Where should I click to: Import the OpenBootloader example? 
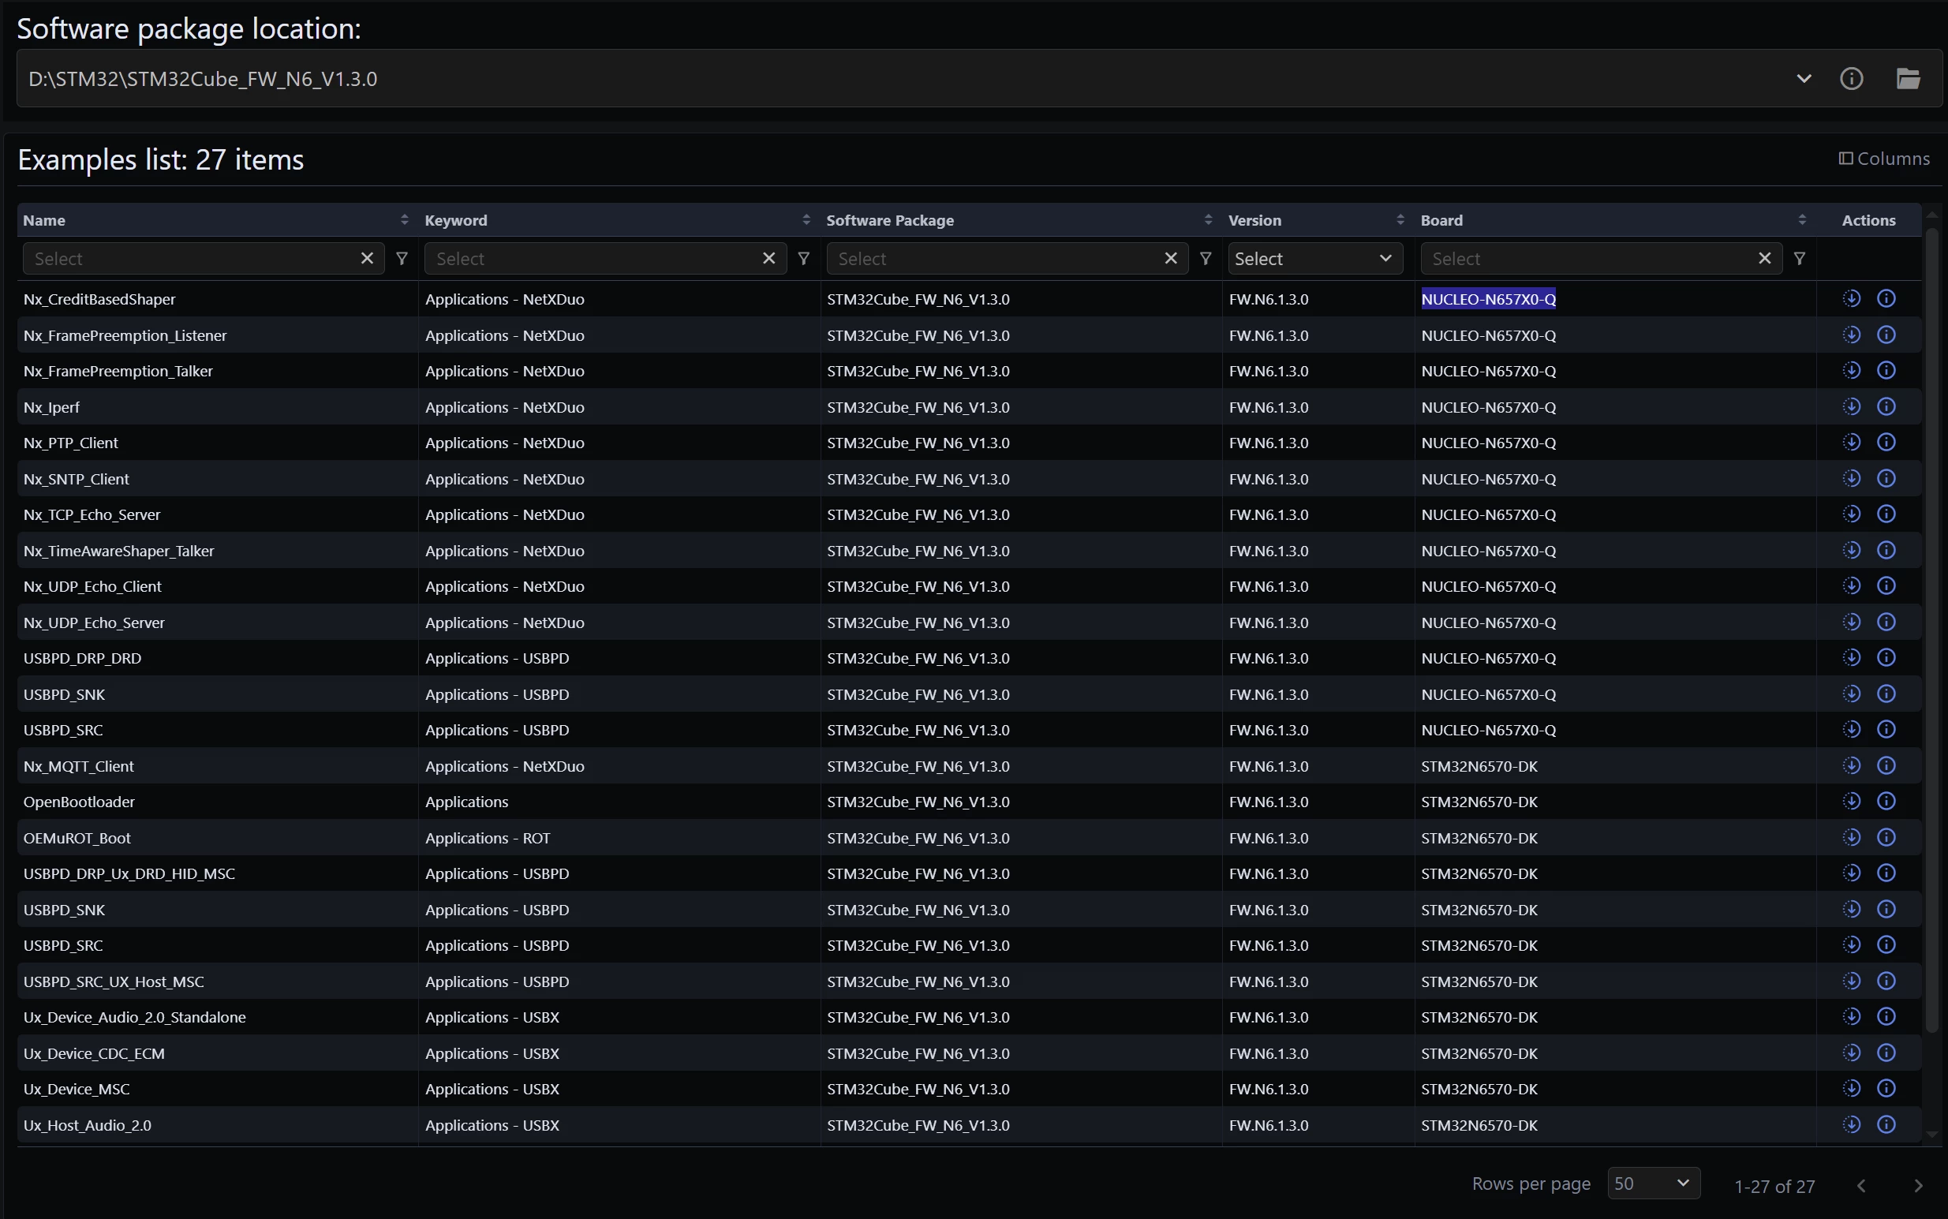[1851, 802]
